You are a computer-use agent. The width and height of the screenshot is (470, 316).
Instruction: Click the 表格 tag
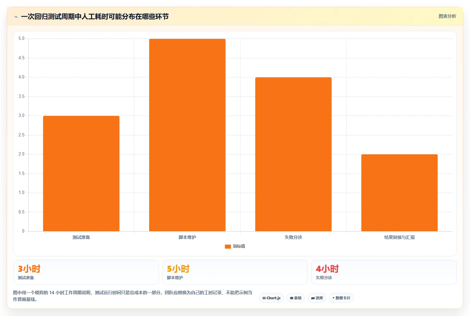pyautogui.click(x=296, y=298)
